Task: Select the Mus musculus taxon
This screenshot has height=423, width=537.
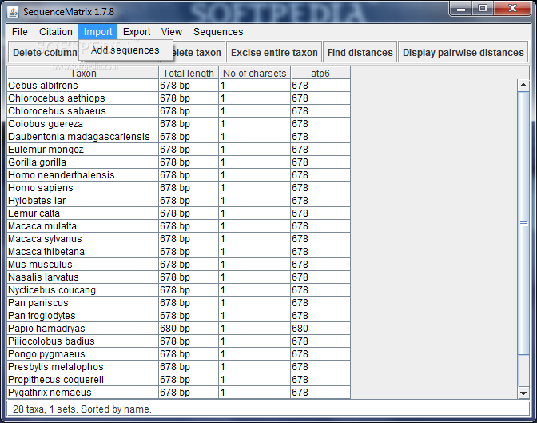Action: click(83, 265)
